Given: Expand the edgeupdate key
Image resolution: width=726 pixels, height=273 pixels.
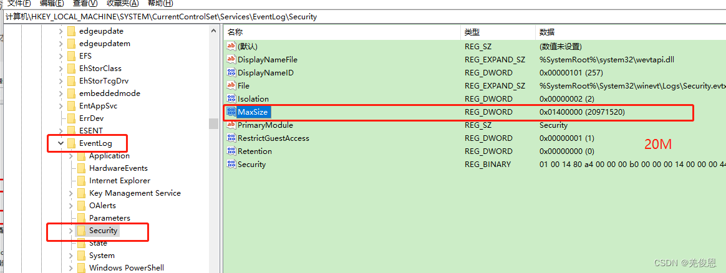Looking at the screenshot, I should [60, 31].
